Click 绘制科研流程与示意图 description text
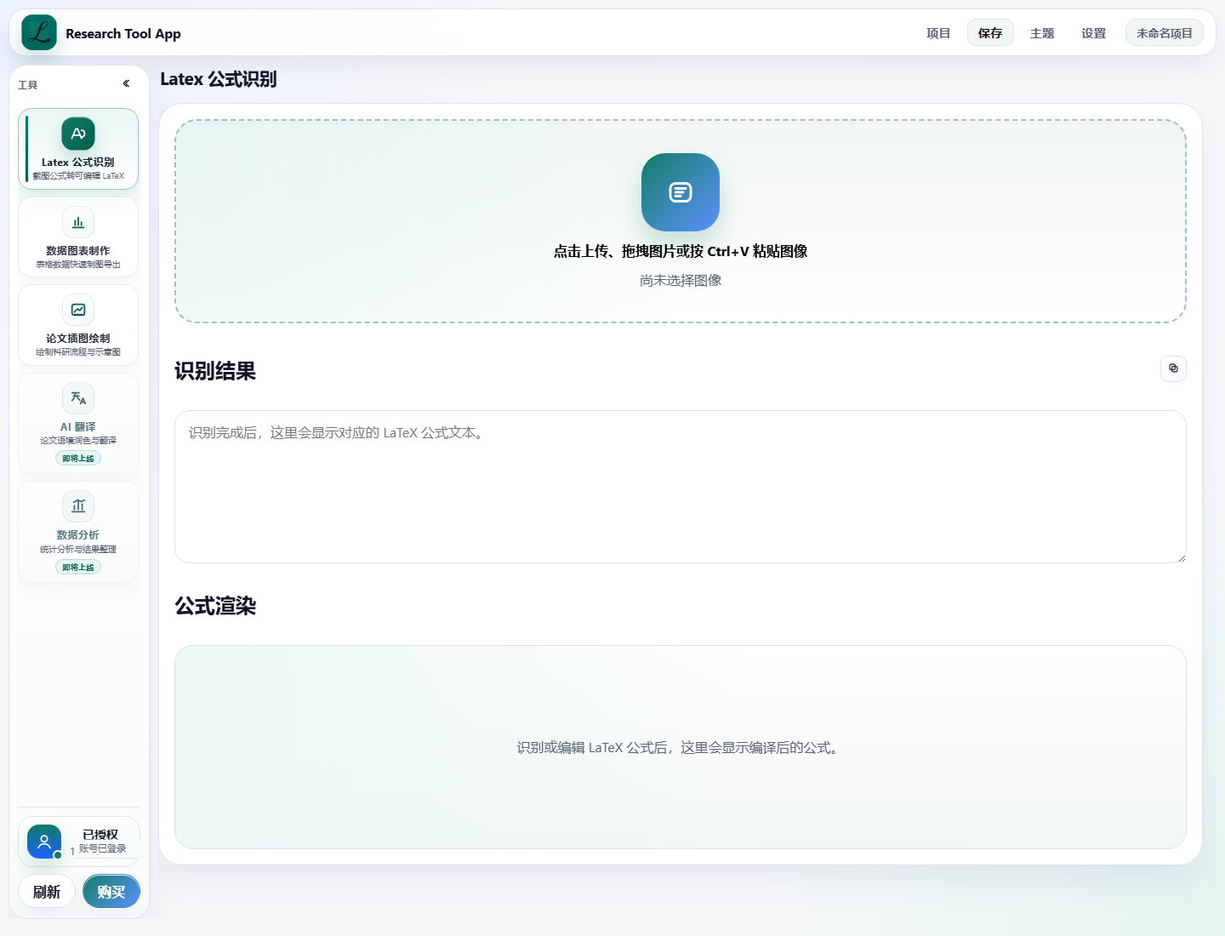The height and width of the screenshot is (936, 1225). click(78, 352)
